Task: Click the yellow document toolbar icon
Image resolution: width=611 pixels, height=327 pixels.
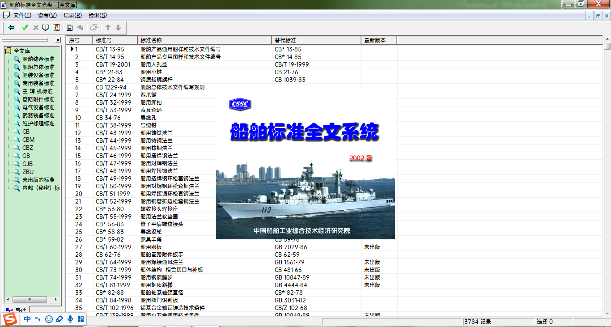Action: click(70, 28)
